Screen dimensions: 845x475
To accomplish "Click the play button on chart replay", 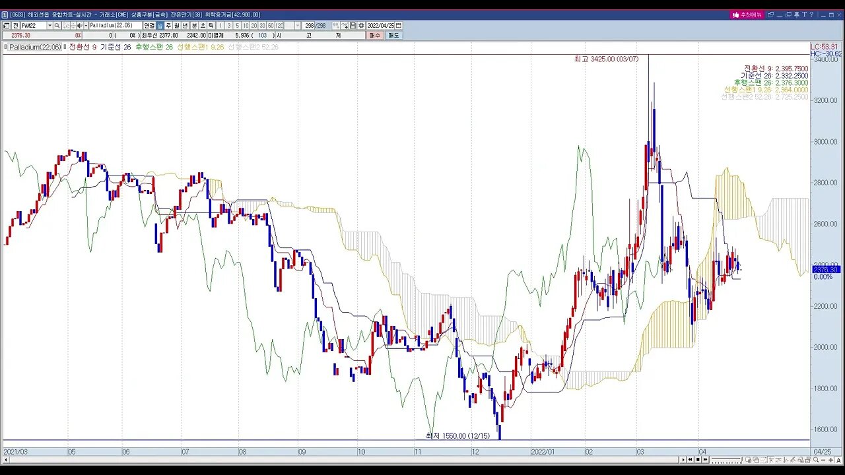I will [683, 459].
